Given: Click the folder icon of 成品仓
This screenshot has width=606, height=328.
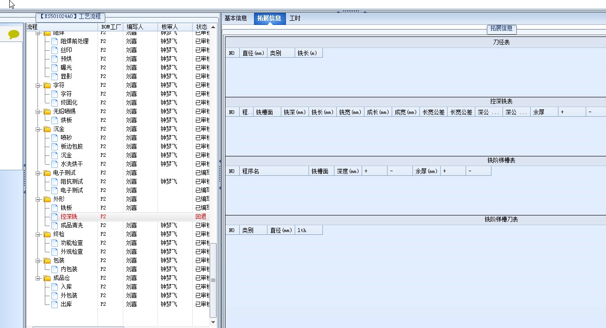Looking at the screenshot, I should click(x=47, y=278).
